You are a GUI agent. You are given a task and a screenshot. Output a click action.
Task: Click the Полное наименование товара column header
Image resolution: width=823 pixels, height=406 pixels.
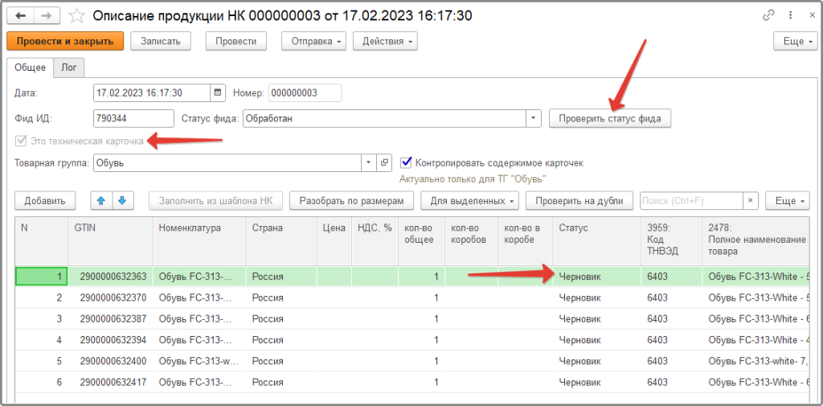pyautogui.click(x=757, y=240)
